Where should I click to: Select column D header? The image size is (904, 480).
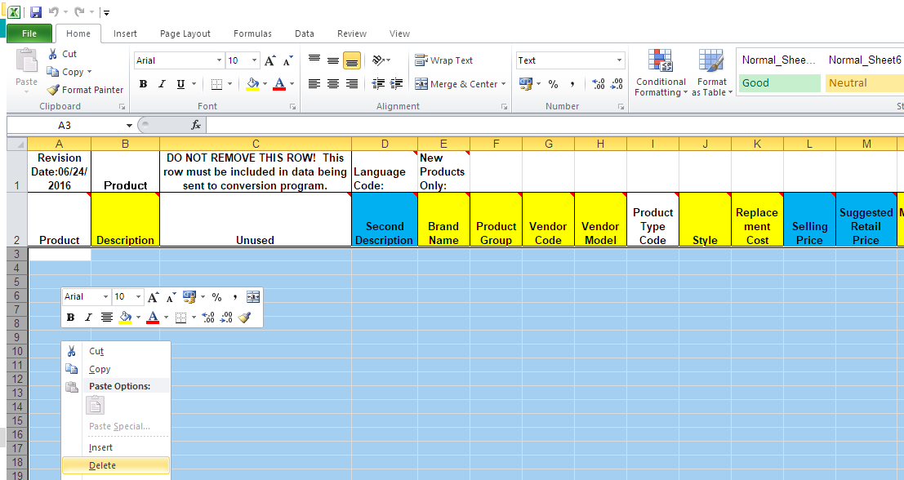385,144
